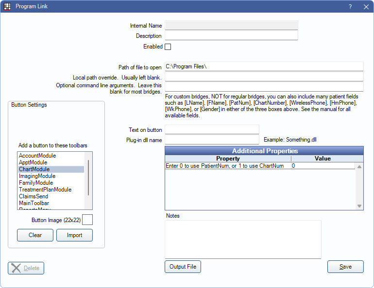Click the Path of file to open field

click(264, 66)
